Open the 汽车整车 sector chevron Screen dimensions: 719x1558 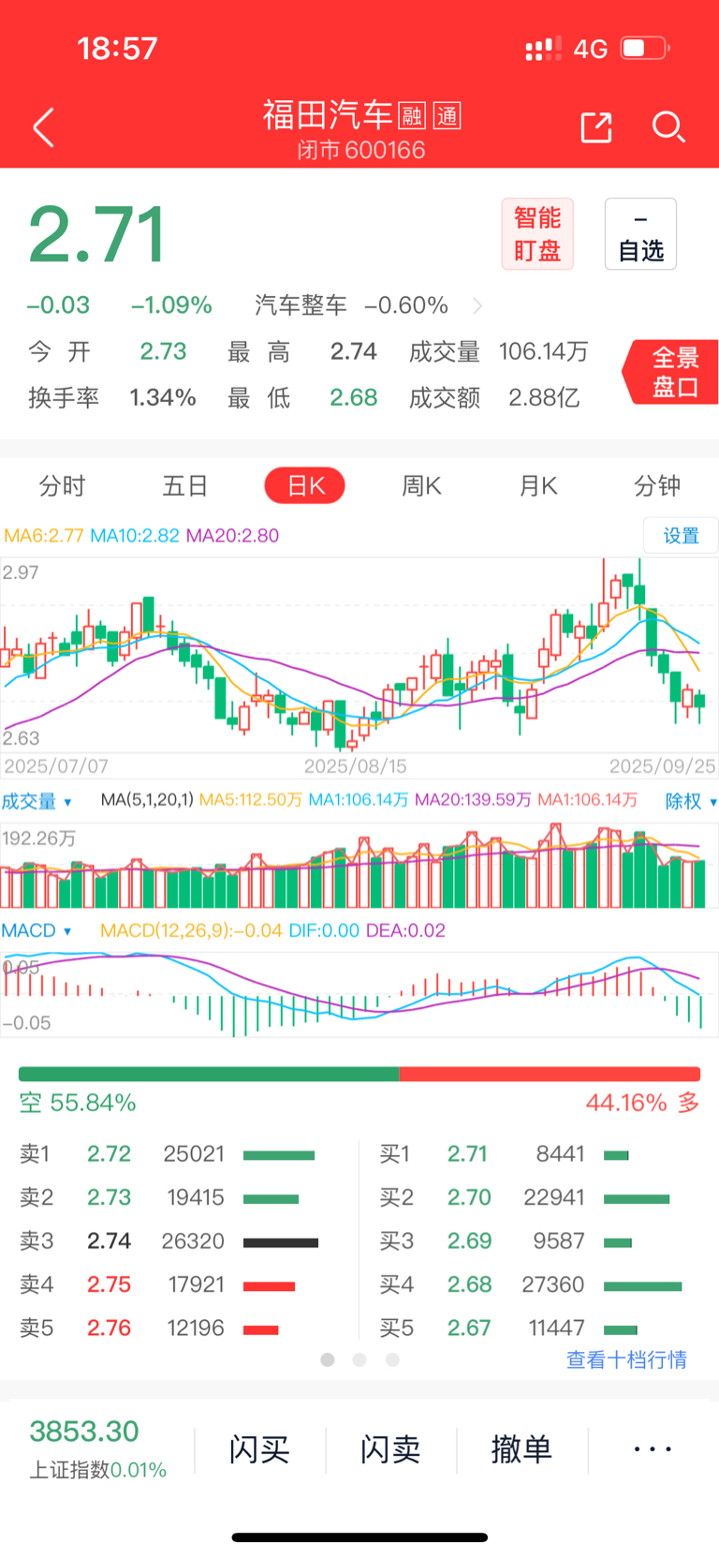[478, 305]
